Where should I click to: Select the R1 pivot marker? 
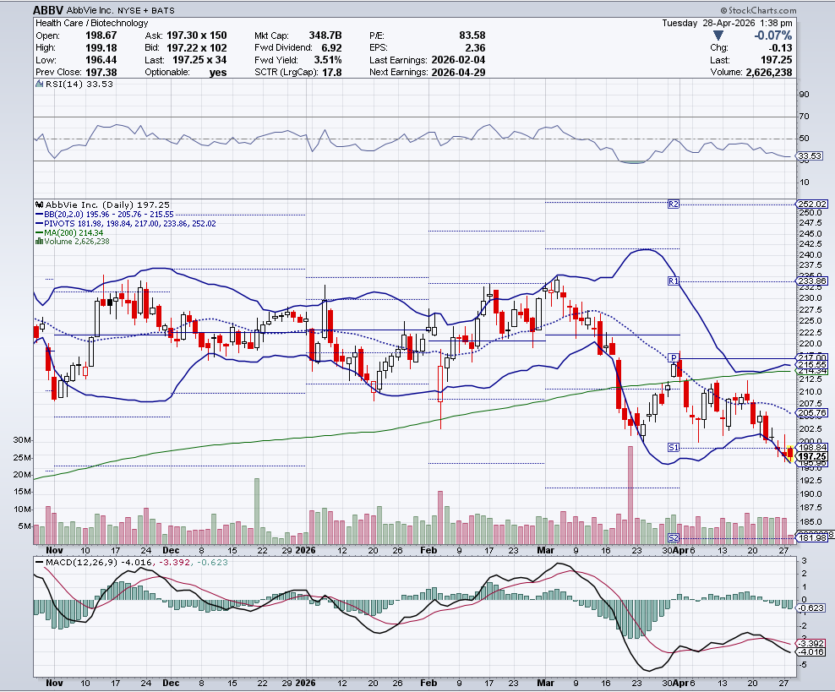tap(673, 281)
